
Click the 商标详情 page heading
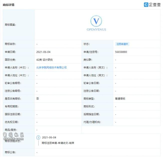click(9, 5)
